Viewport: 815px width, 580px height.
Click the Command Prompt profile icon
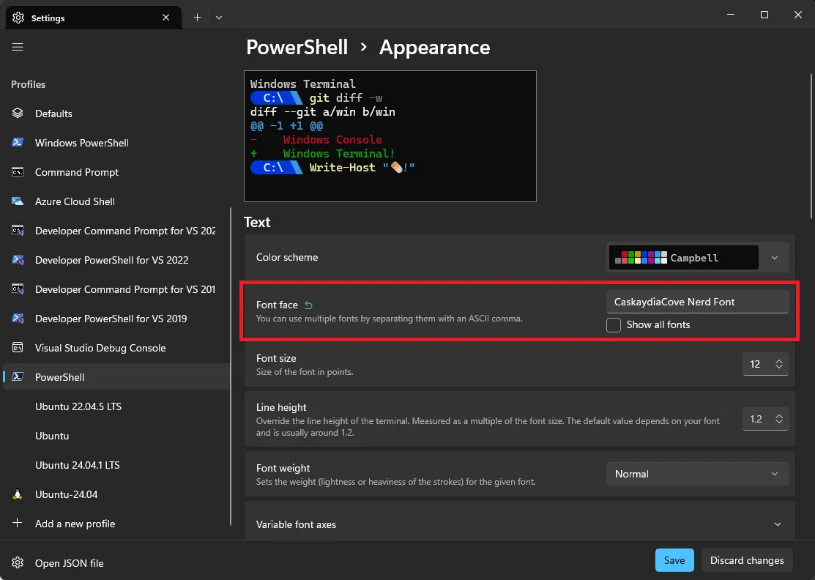[18, 172]
